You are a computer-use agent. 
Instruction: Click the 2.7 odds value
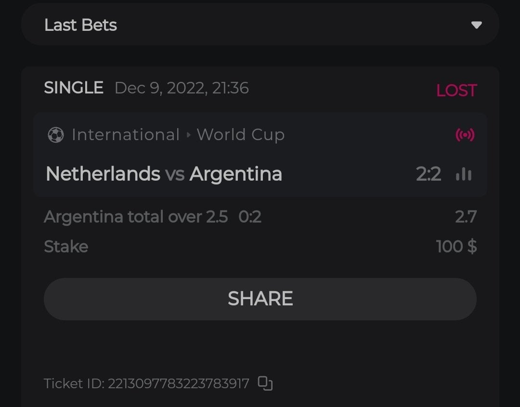tap(466, 217)
